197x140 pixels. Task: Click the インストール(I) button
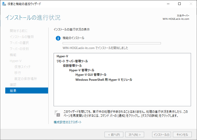[x=162, y=134]
